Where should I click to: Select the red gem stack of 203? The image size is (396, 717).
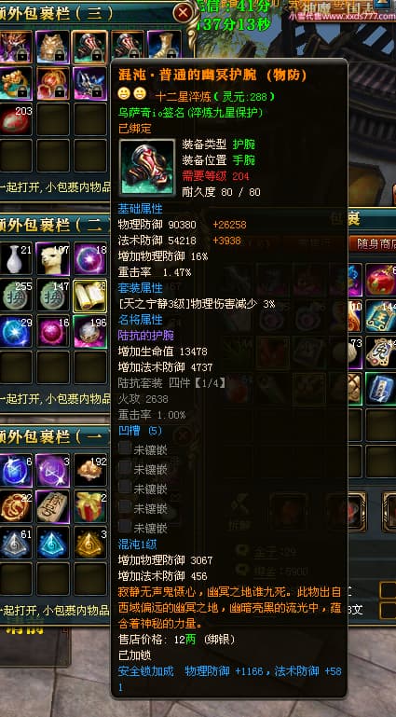[x=15, y=119]
